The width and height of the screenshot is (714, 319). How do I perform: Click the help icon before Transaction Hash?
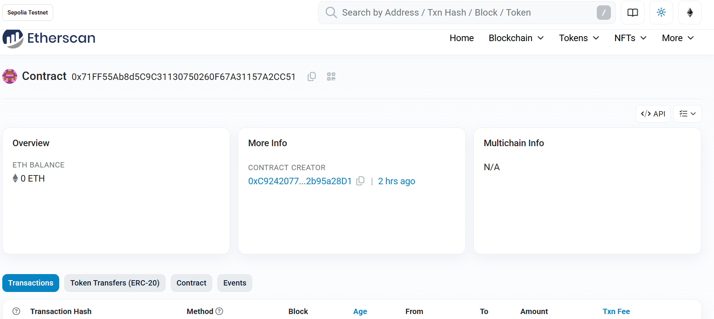pos(16,311)
